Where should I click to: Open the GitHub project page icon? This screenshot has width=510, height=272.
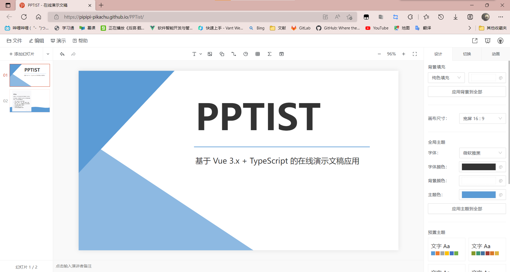pos(500,41)
